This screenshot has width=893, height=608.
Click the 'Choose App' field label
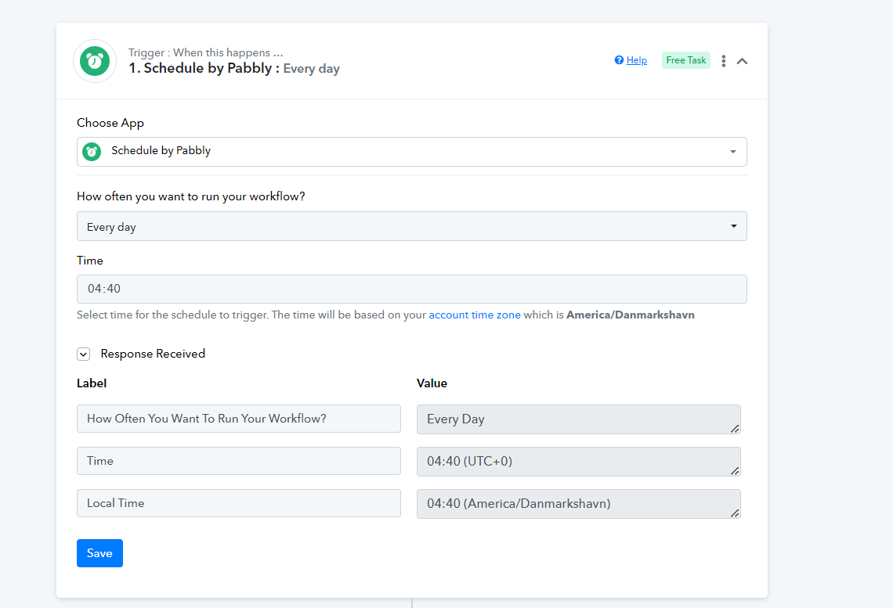(x=110, y=124)
